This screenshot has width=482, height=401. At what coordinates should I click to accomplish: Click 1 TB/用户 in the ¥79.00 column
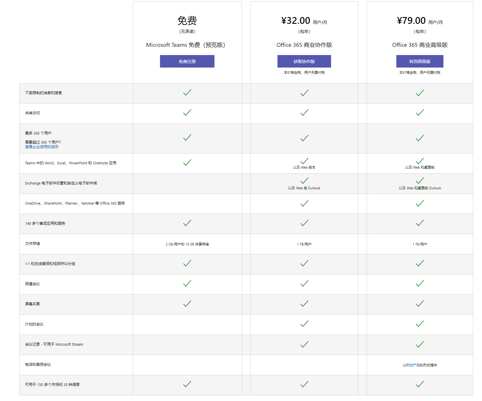pos(420,244)
